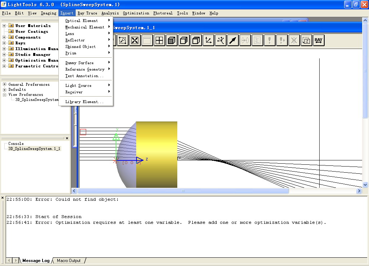This screenshot has height=266, width=369.
Task: Open the Edit menu
Action: [x=19, y=13]
